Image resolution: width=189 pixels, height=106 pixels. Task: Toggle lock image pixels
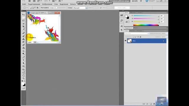pyautogui.click(x=136, y=37)
